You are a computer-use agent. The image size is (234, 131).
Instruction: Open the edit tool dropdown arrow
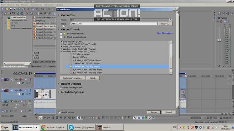82,118
